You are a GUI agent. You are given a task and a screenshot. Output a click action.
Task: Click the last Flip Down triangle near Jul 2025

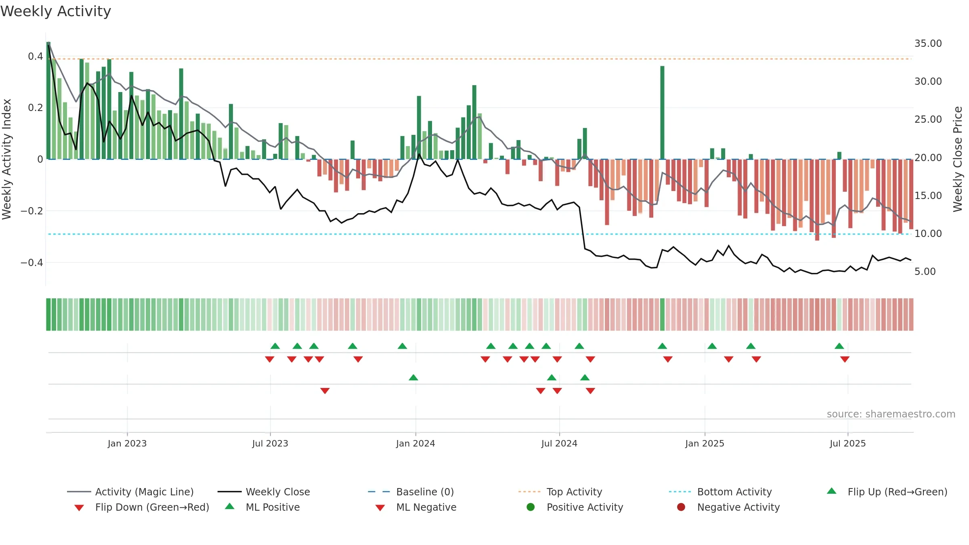coord(845,359)
